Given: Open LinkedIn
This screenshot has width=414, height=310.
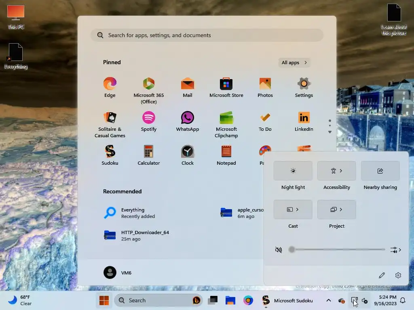Looking at the screenshot, I should [x=304, y=122].
